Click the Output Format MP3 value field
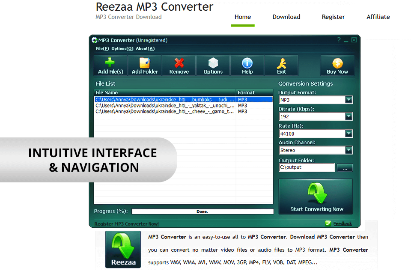 (312, 100)
